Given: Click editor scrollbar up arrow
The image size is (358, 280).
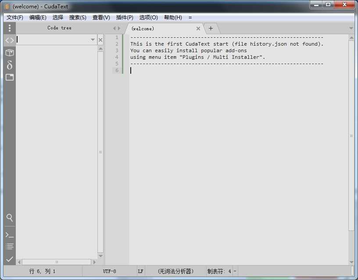Looking at the screenshot, I should tap(351, 37).
